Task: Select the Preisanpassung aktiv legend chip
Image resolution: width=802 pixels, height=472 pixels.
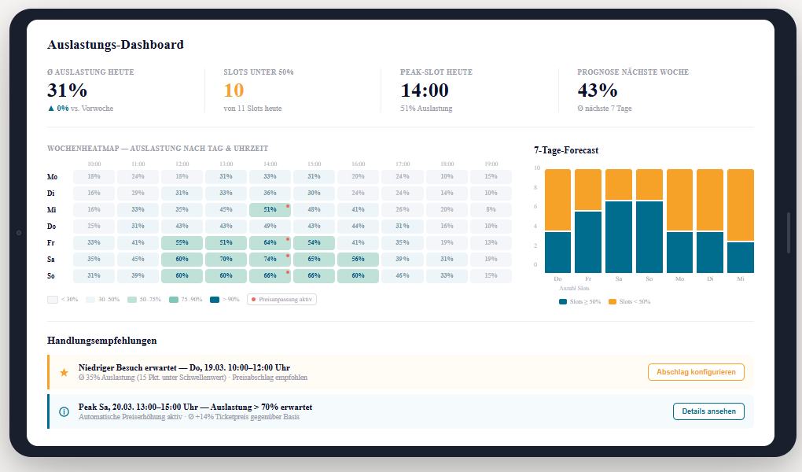Action: click(281, 300)
